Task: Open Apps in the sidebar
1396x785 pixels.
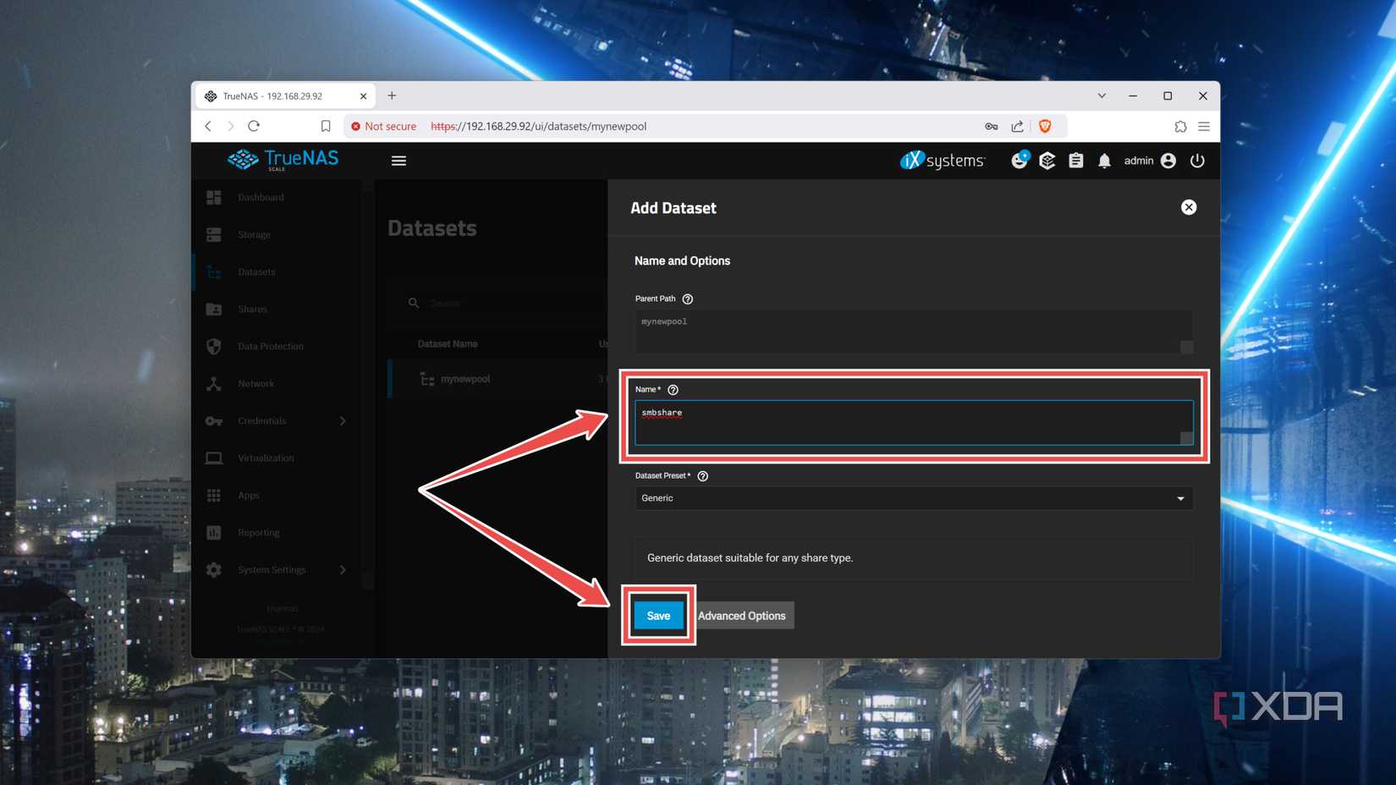Action: coord(249,495)
